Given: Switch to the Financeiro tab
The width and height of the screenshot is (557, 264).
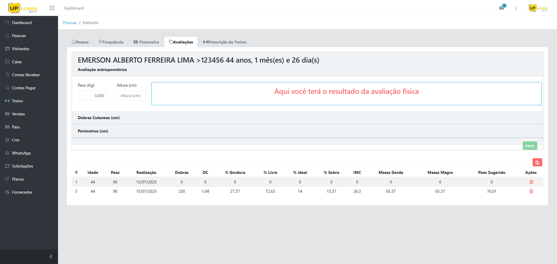Looking at the screenshot, I should coord(146,42).
